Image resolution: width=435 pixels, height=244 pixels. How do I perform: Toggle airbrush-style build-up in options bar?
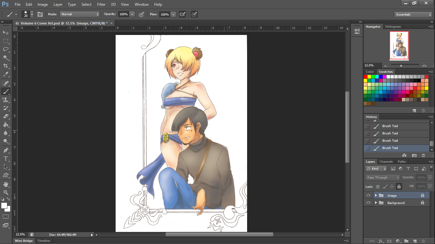[x=182, y=14]
